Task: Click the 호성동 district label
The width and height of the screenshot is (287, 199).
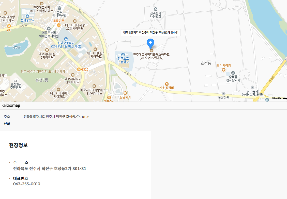Action: [206, 63]
